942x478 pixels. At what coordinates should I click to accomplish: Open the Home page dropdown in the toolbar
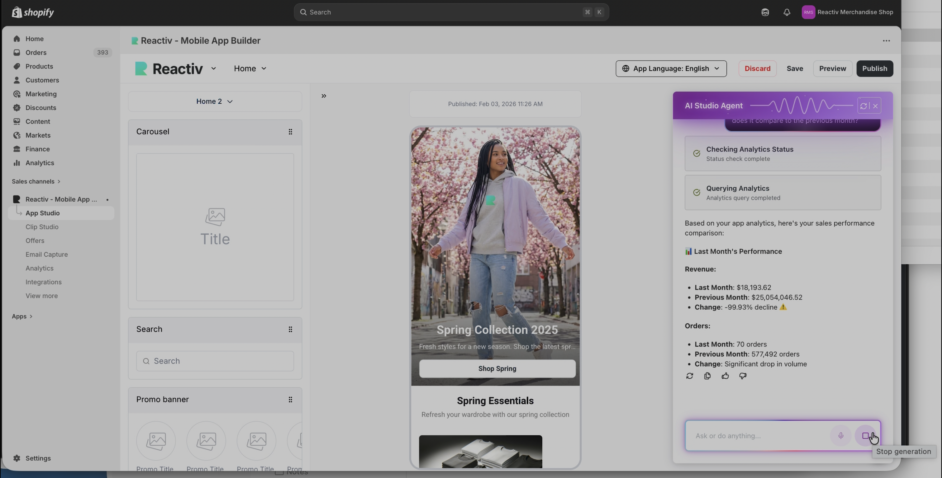click(x=250, y=69)
